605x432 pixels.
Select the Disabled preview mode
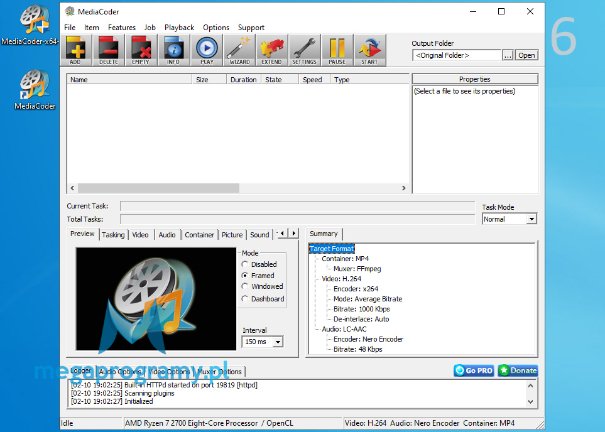(x=259, y=264)
